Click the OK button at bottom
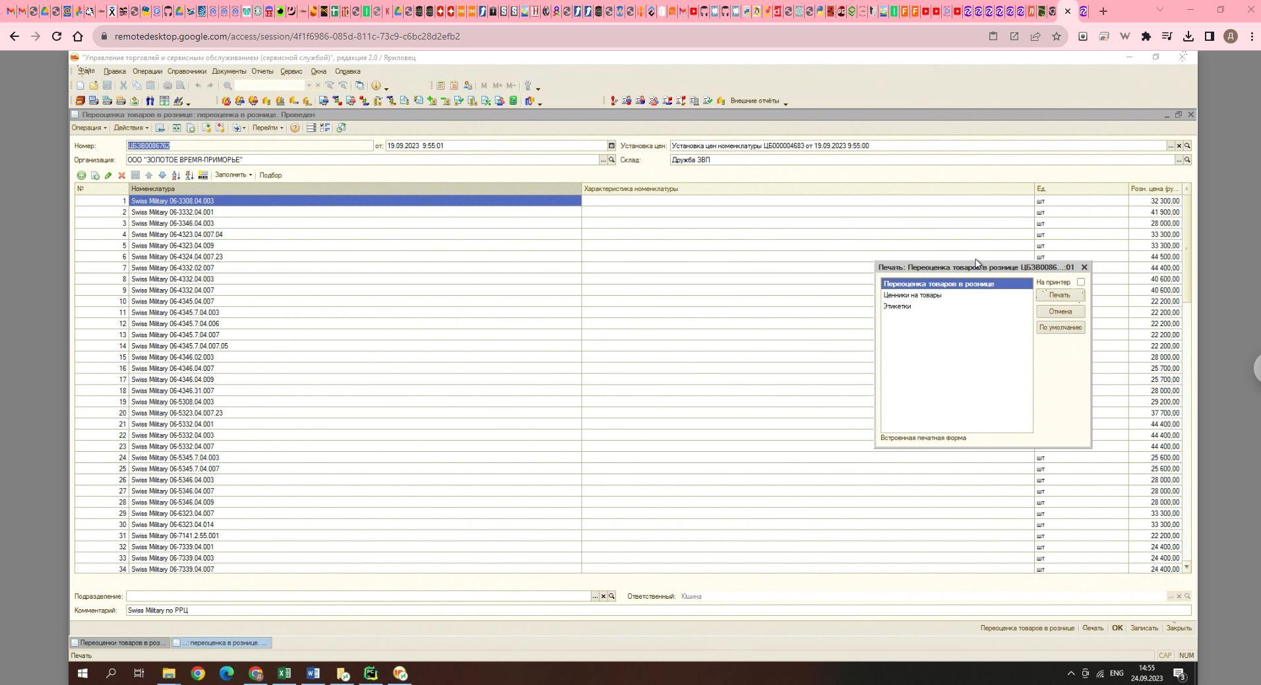1261x685 pixels. click(1117, 628)
